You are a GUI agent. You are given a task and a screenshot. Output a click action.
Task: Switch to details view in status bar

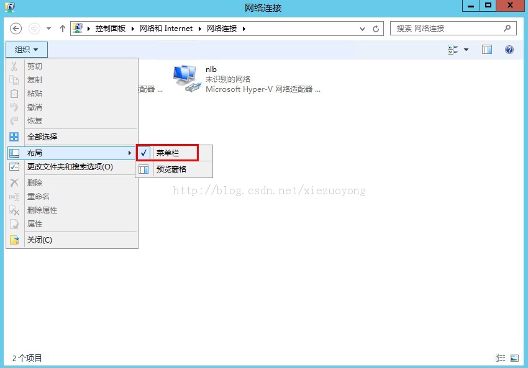pos(501,358)
